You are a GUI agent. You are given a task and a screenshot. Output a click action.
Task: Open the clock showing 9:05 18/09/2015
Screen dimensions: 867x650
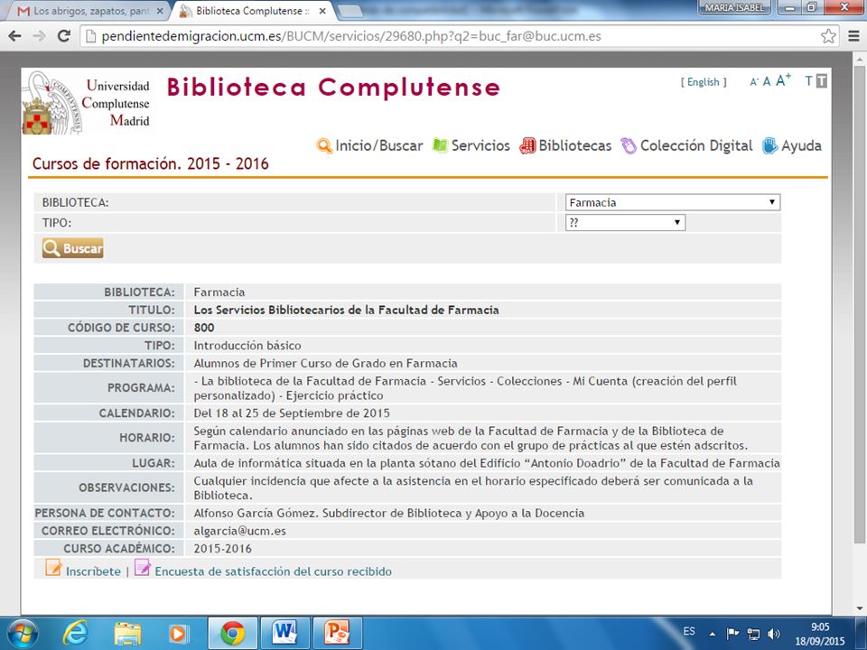click(820, 634)
